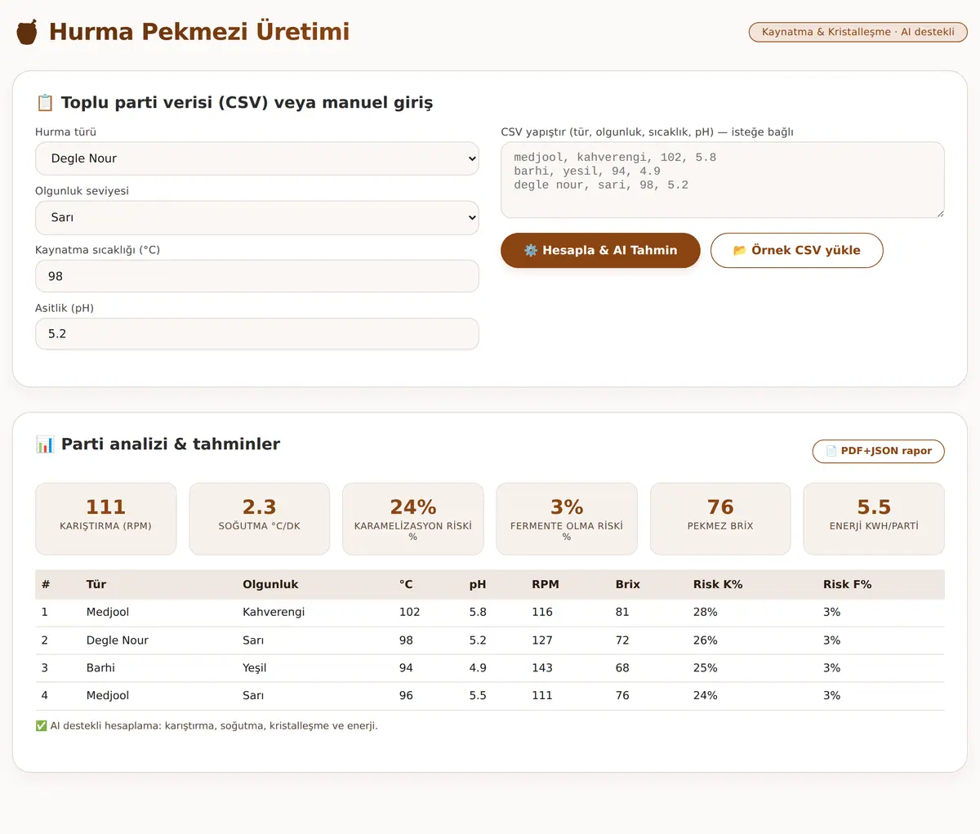
Task: Select the Karıştırma (RPM) 111 card
Action: [106, 519]
